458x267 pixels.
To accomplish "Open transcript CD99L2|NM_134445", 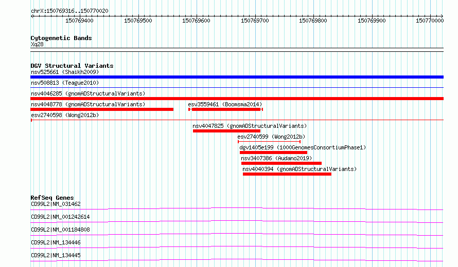I will [56, 255].
